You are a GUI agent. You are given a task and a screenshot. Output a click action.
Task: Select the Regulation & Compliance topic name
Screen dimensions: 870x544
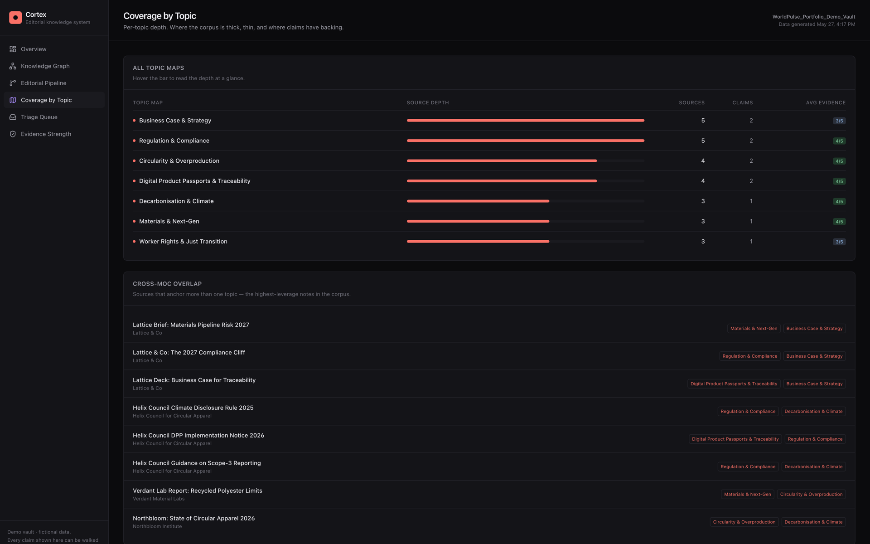[174, 141]
